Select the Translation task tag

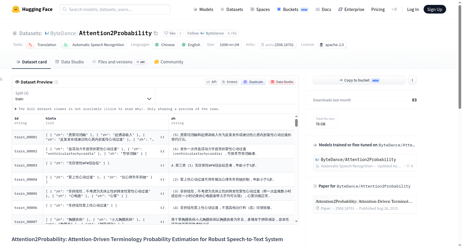tap(42, 45)
